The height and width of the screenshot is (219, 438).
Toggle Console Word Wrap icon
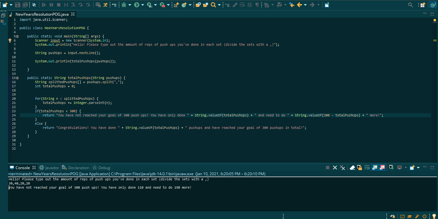pos(367,168)
